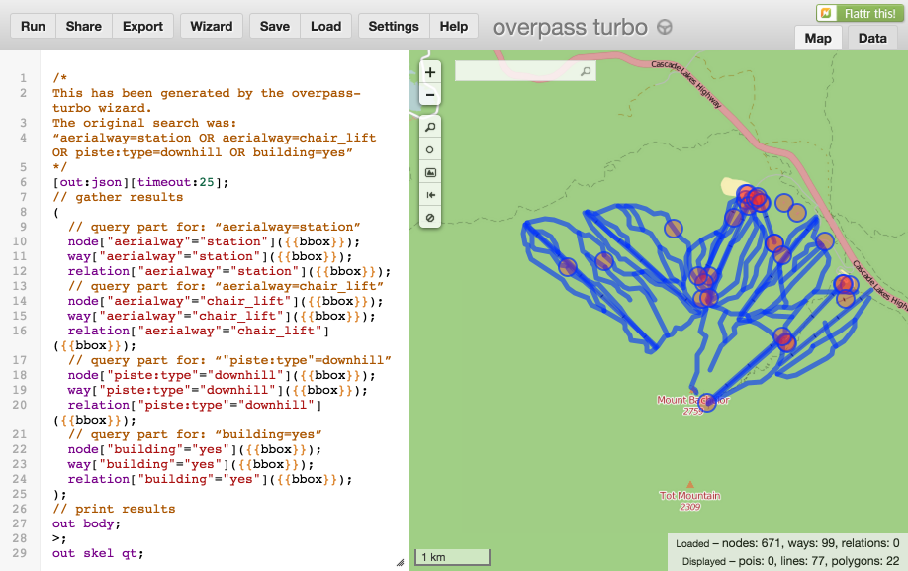Screen dimensions: 908x571
Task: Export the map view using the image icon
Action: point(429,171)
